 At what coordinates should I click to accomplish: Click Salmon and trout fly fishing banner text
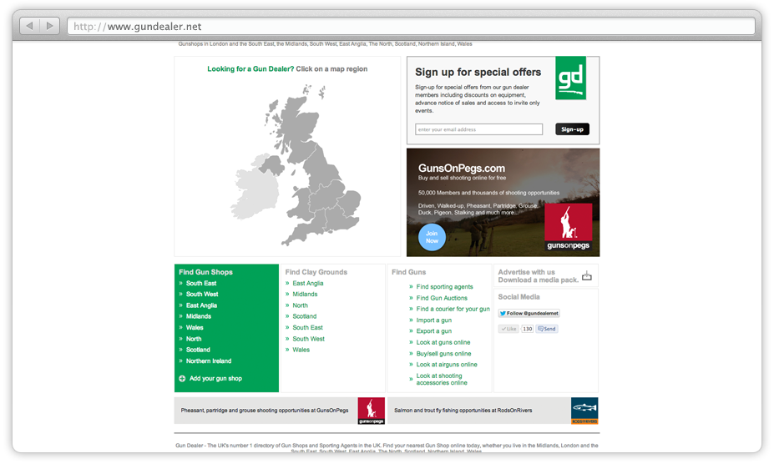pyautogui.click(x=463, y=411)
